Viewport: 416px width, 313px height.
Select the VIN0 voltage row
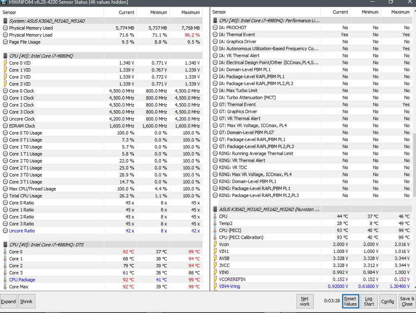(x=311, y=272)
